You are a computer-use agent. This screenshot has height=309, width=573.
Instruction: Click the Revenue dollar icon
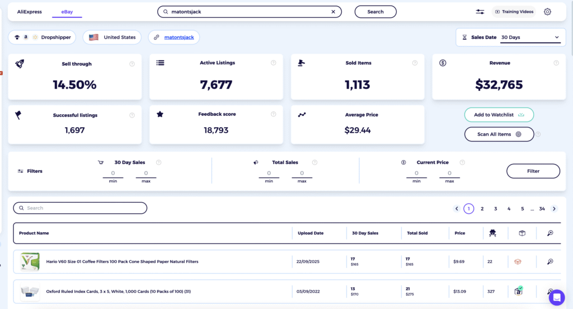click(443, 63)
